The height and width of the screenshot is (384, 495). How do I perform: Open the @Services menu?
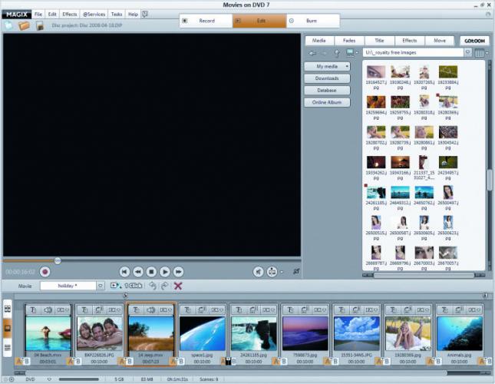(94, 15)
